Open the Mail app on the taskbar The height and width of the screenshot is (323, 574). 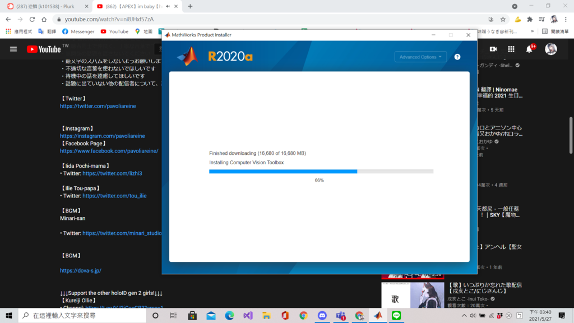[211, 315]
